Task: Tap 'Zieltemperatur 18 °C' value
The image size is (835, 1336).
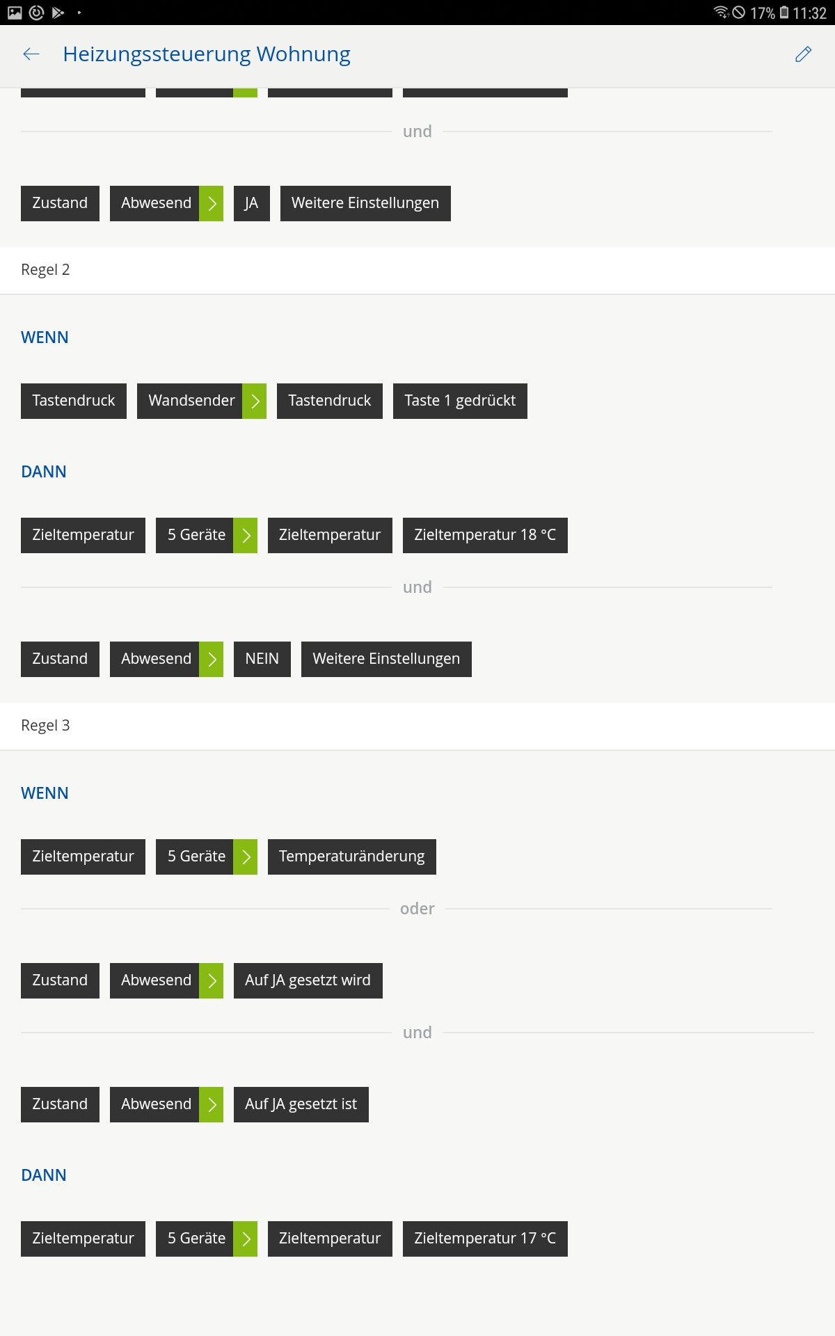Action: (485, 535)
